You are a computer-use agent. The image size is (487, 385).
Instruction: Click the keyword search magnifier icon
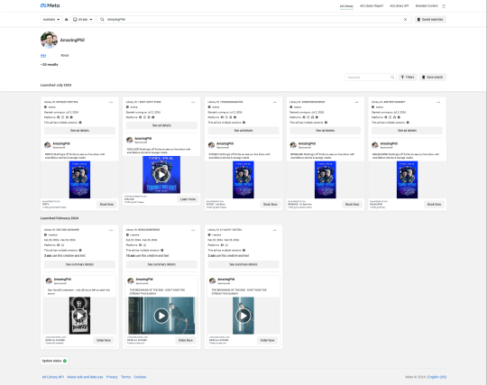[x=392, y=77]
